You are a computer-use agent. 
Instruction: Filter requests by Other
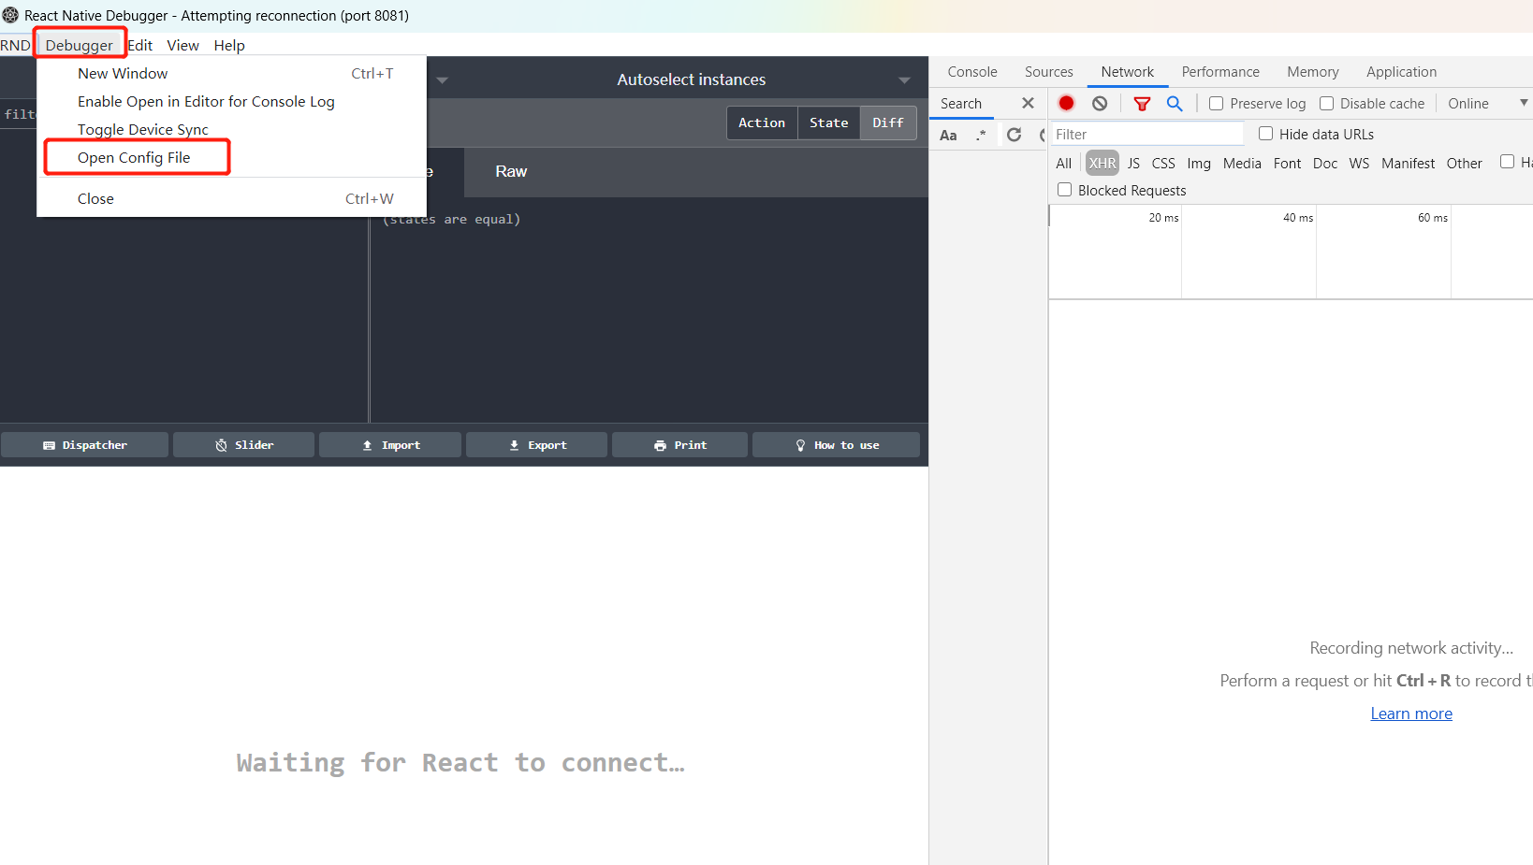tap(1464, 163)
